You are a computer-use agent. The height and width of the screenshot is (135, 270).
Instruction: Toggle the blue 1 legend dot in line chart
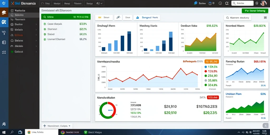(x=205, y=67)
